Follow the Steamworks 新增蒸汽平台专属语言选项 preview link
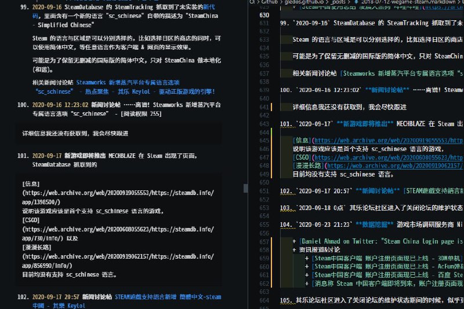This screenshot has width=464, height=309. tap(125, 82)
